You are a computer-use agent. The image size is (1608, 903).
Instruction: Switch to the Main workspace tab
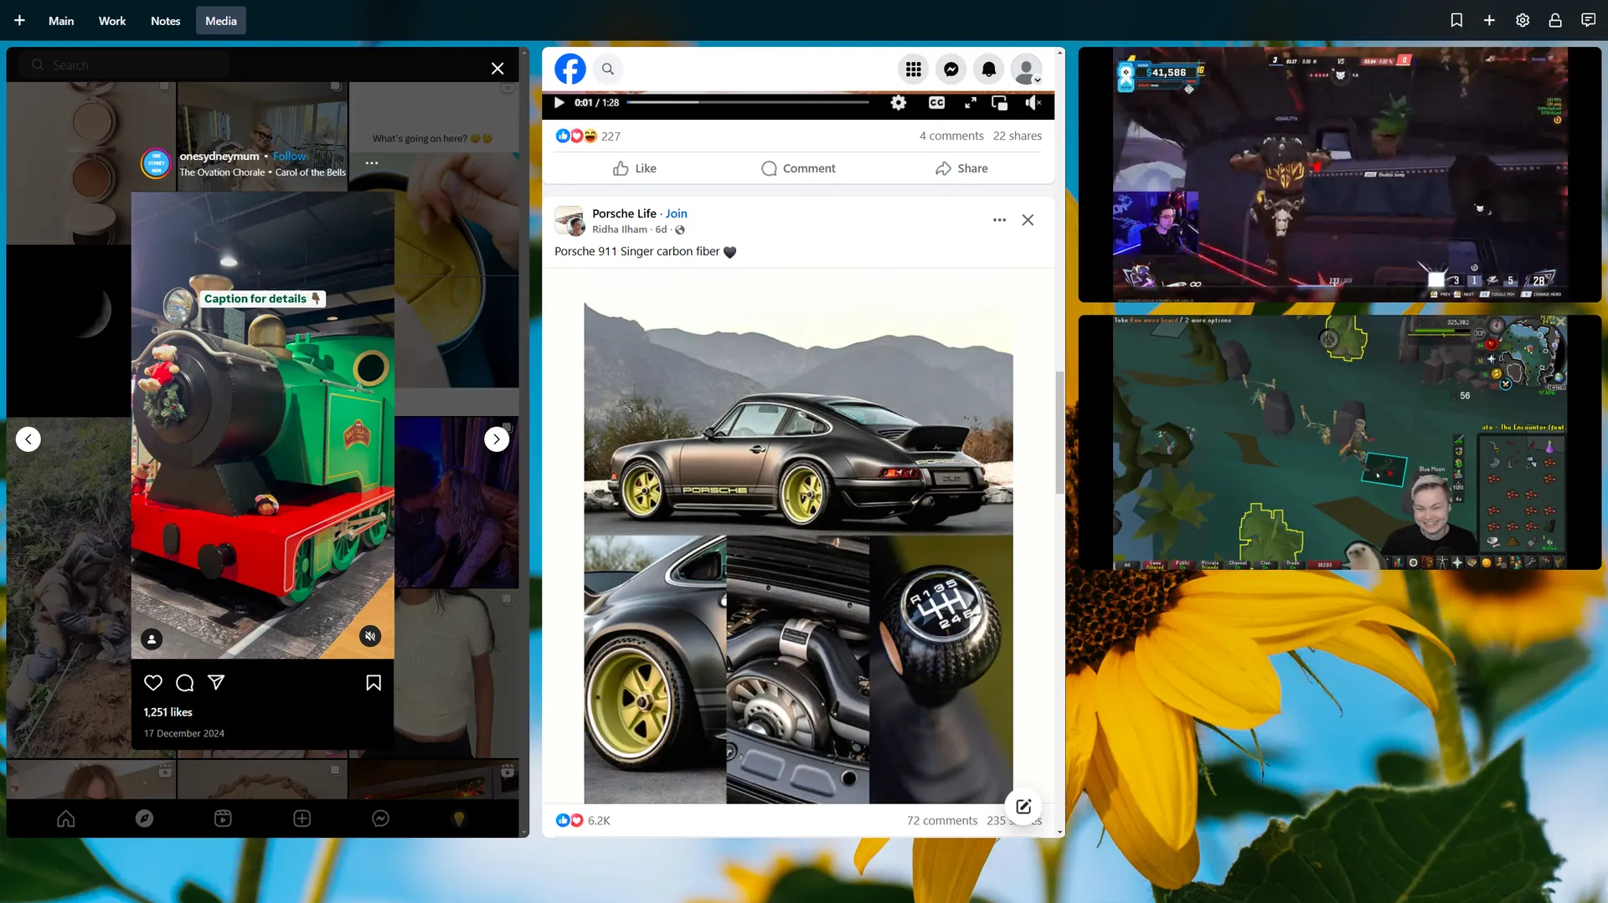tap(61, 20)
